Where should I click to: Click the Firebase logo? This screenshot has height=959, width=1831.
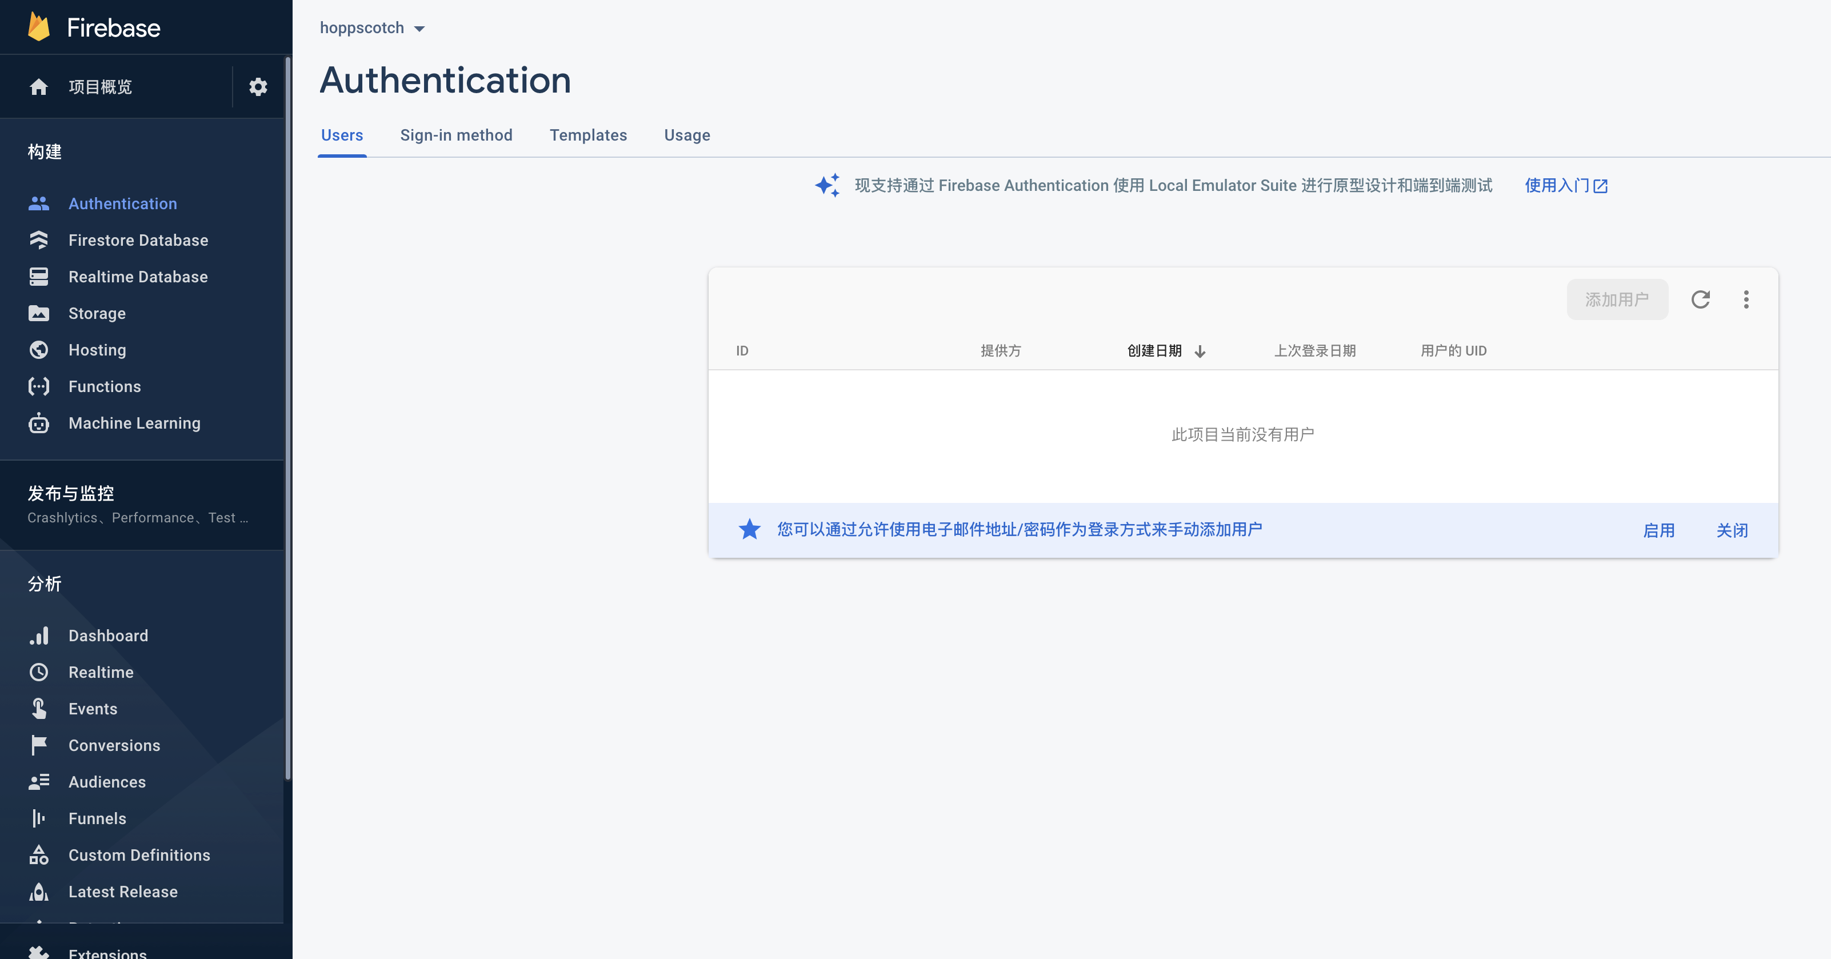point(39,28)
